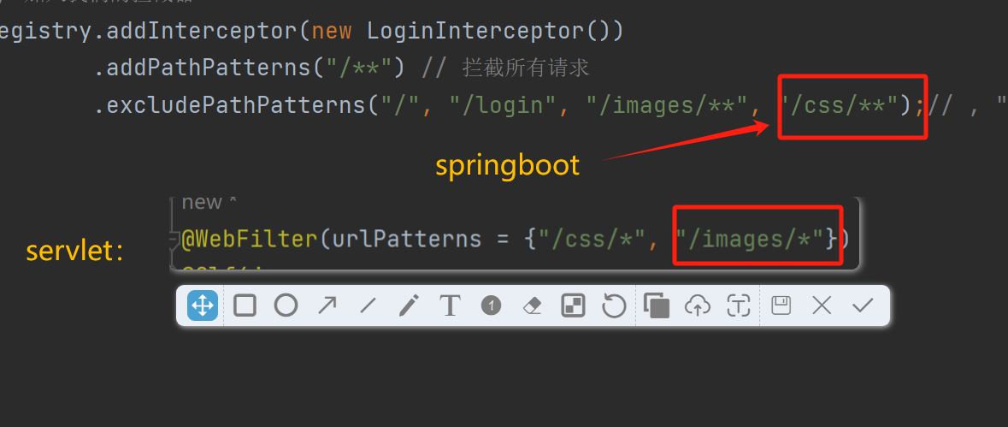Click the 'new' keyword before LoginInterceptor
The width and height of the screenshot is (1008, 427).
tap(333, 30)
